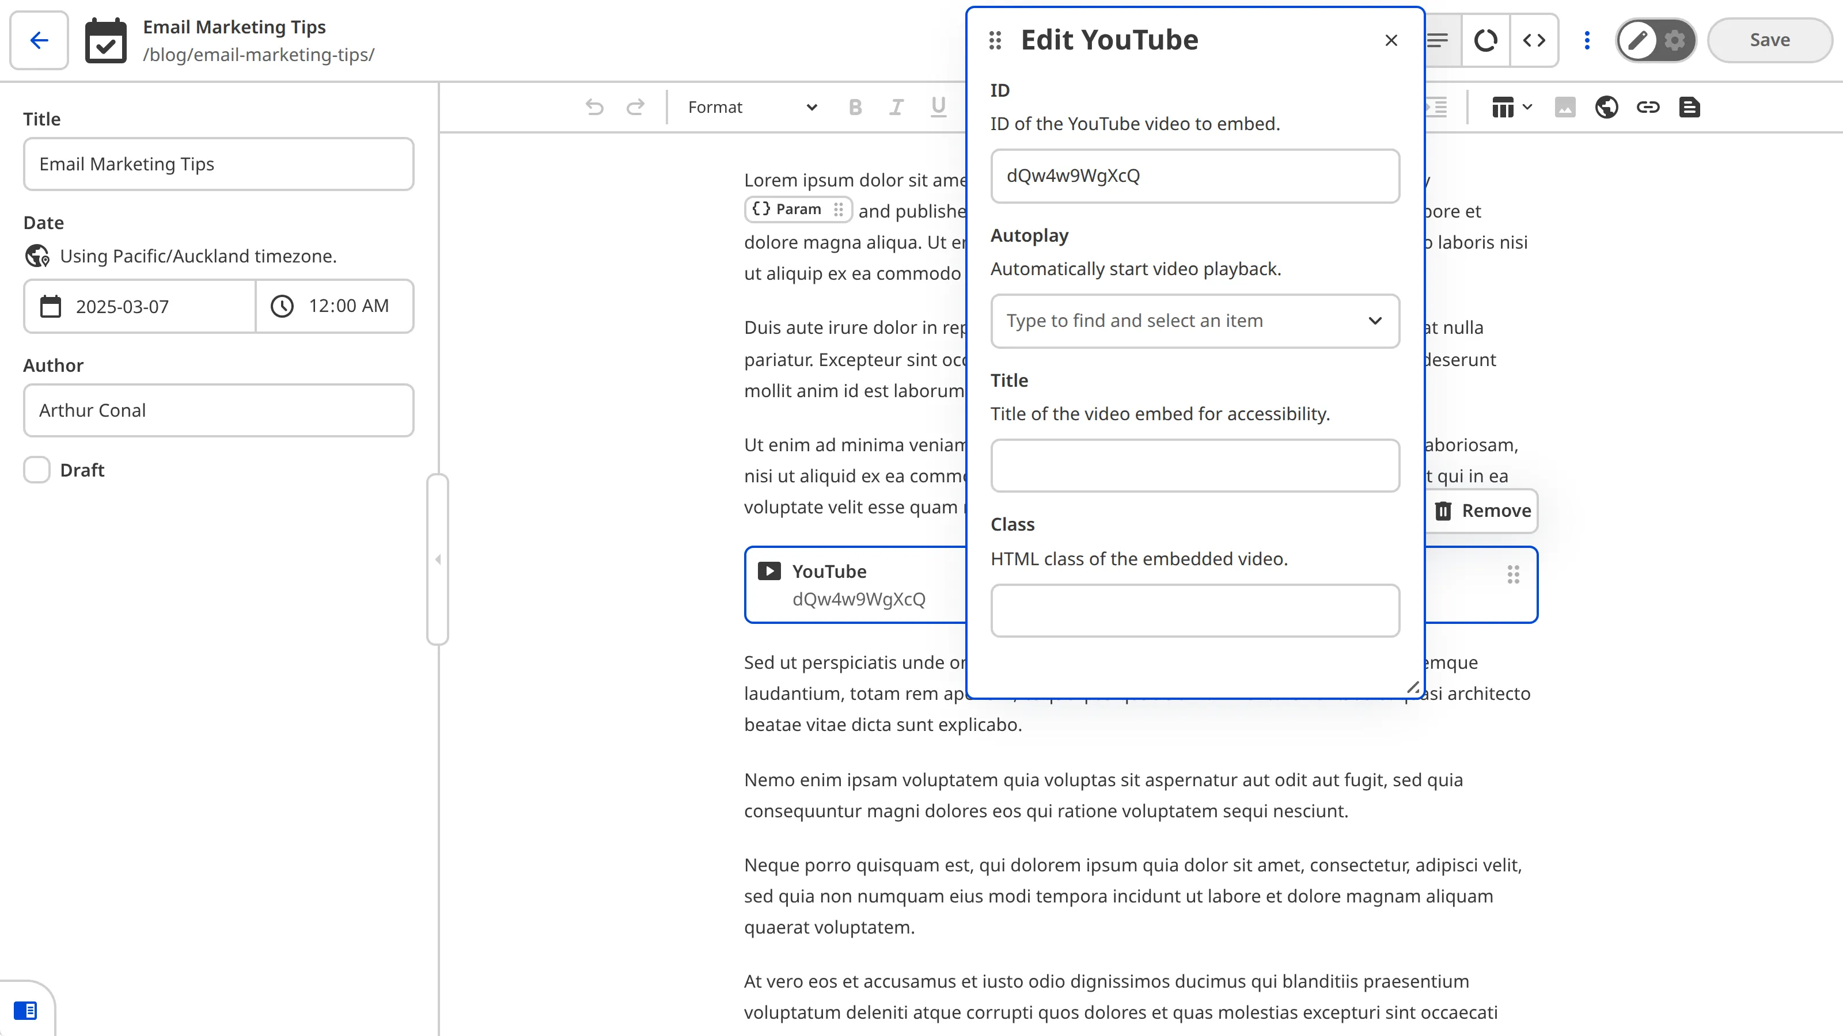Switch to the source code editor
1843x1036 pixels.
pos(1534,40)
